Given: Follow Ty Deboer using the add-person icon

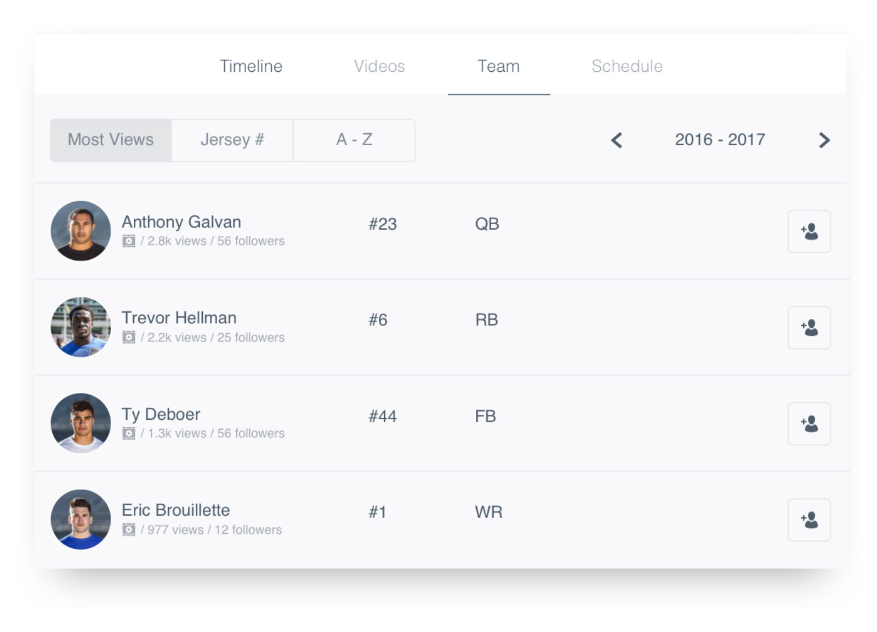Looking at the screenshot, I should coord(809,423).
